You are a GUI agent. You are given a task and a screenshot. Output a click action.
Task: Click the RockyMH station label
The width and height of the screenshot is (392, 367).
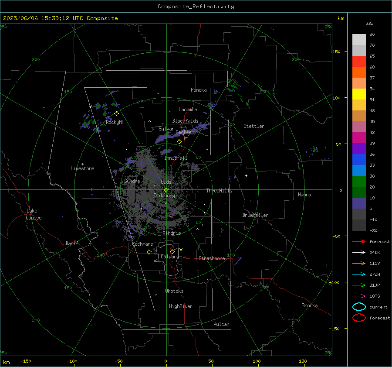[115, 122]
